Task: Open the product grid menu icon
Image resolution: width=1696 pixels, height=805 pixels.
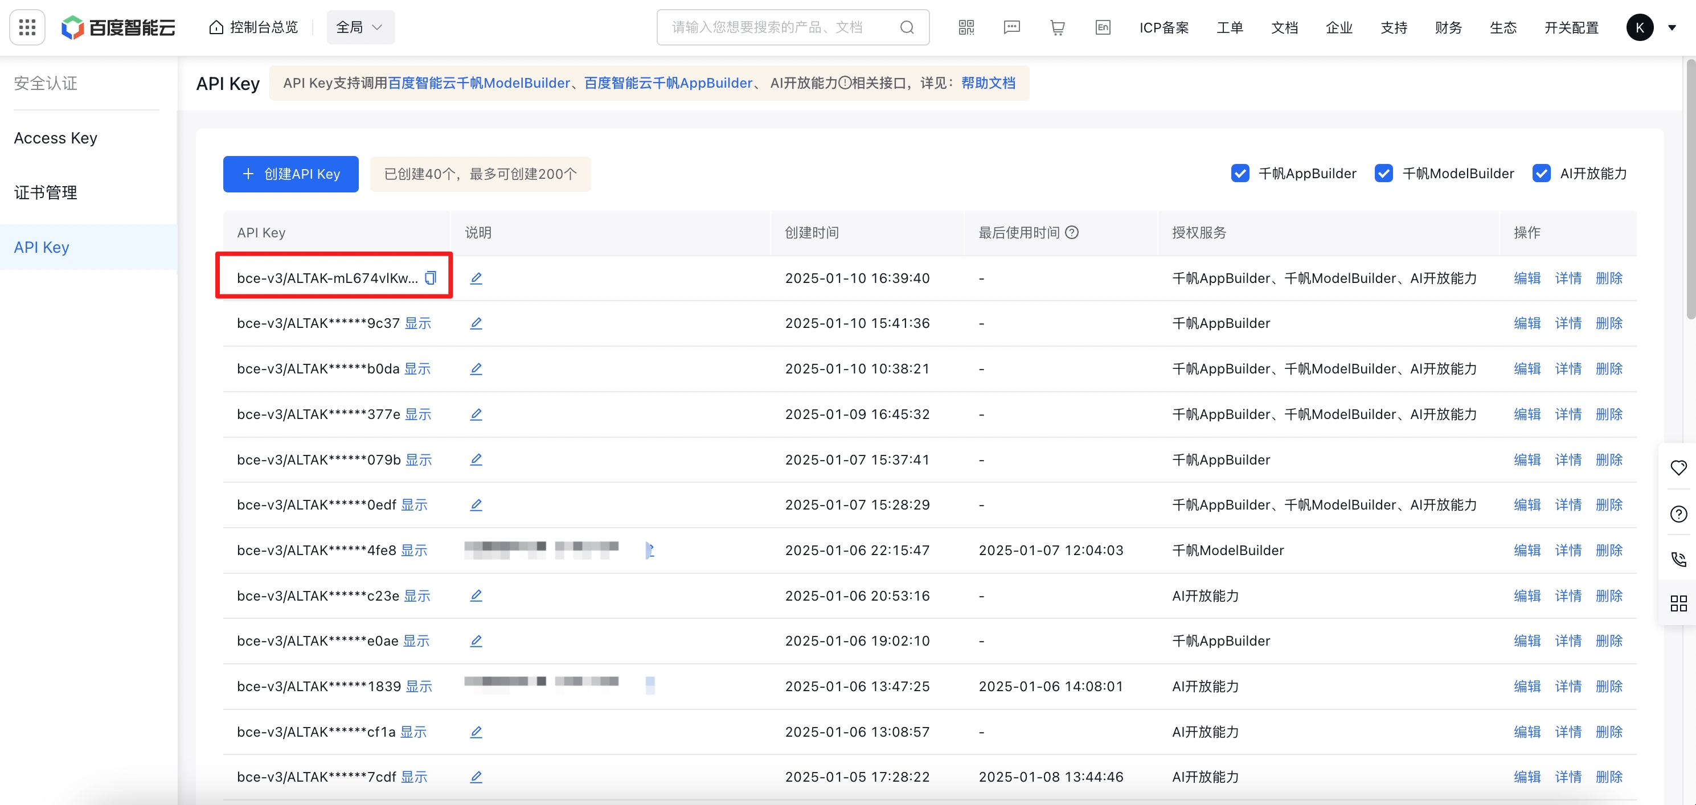Action: click(x=27, y=27)
